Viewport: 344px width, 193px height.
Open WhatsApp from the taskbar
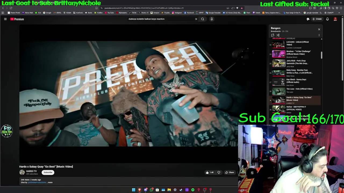click(x=151, y=190)
